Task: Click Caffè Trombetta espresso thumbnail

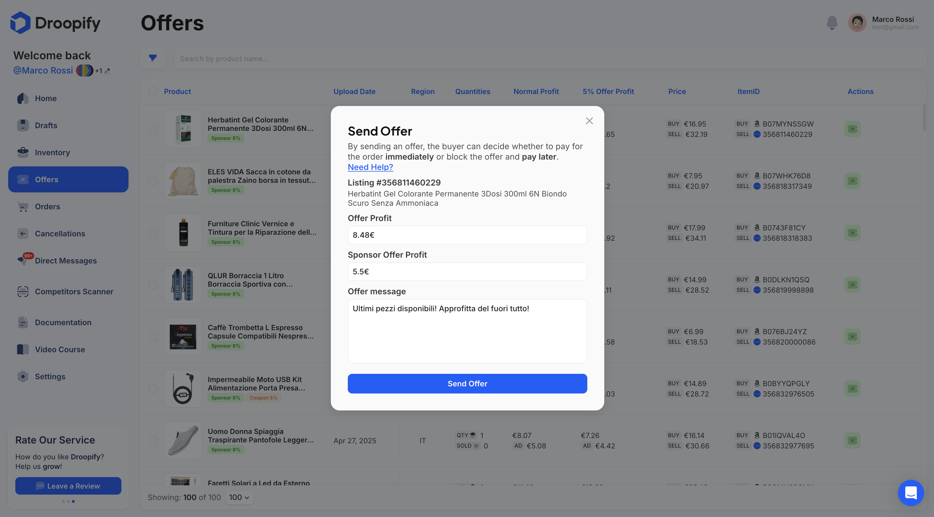Action: [x=183, y=337]
